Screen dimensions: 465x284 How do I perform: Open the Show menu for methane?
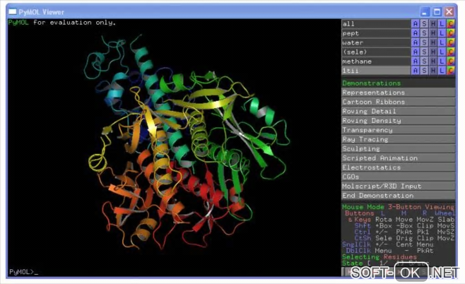(x=424, y=61)
